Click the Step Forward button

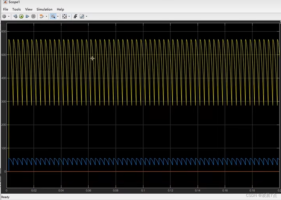click(27, 16)
